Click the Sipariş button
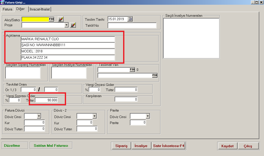 (x=121, y=146)
